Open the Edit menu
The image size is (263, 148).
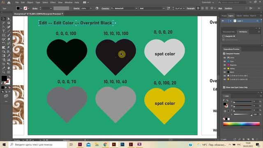point(23,2)
